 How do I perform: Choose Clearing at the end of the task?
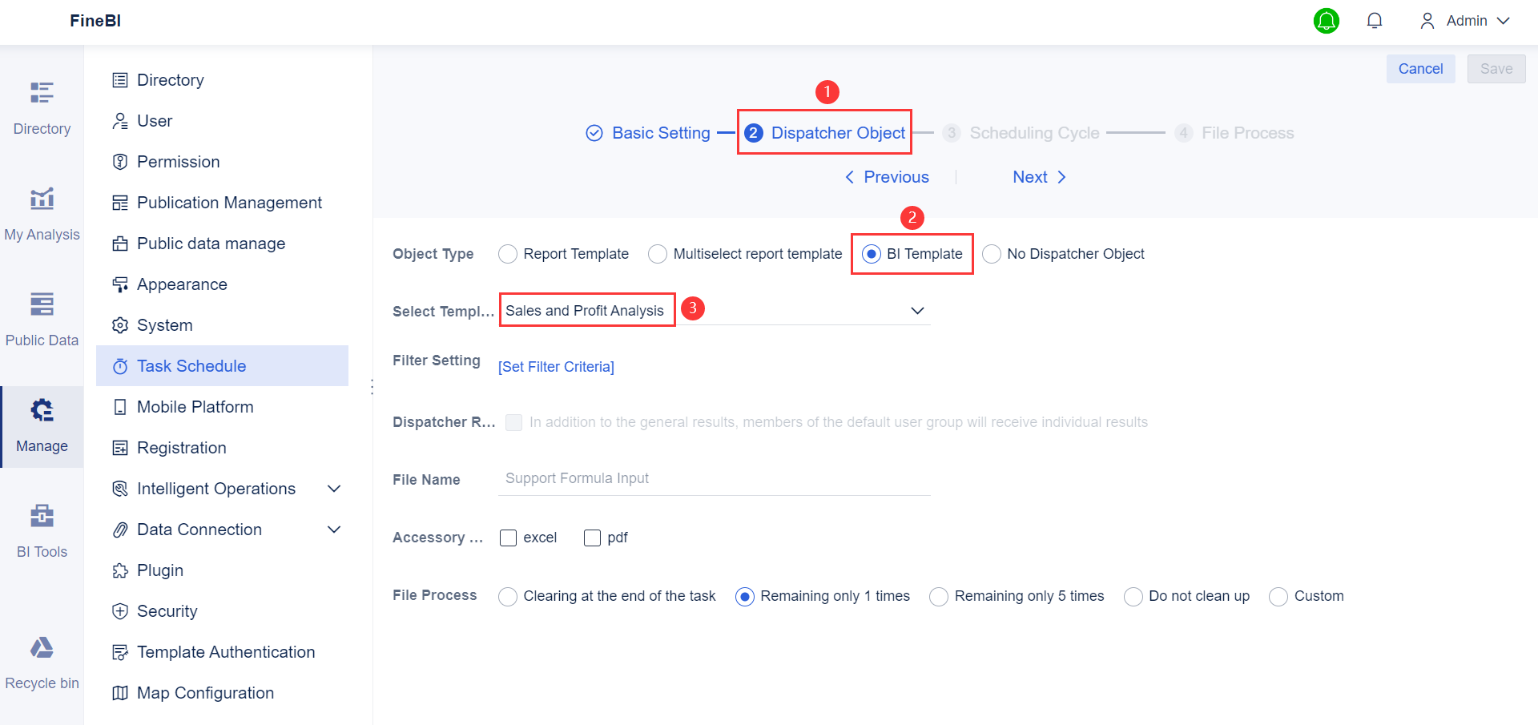[x=507, y=596]
